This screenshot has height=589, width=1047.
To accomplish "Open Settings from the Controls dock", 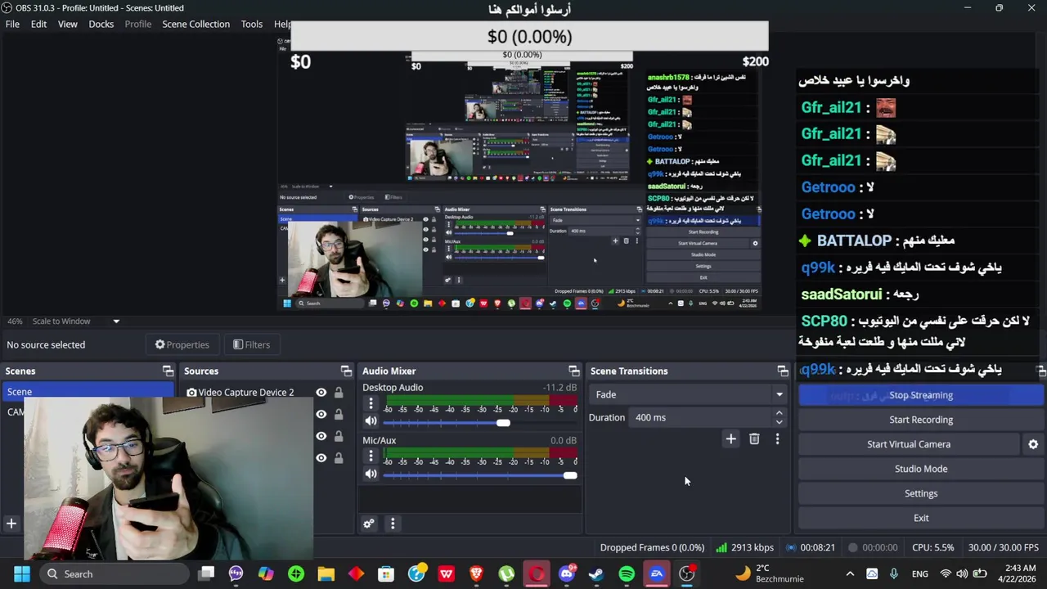I will (920, 493).
